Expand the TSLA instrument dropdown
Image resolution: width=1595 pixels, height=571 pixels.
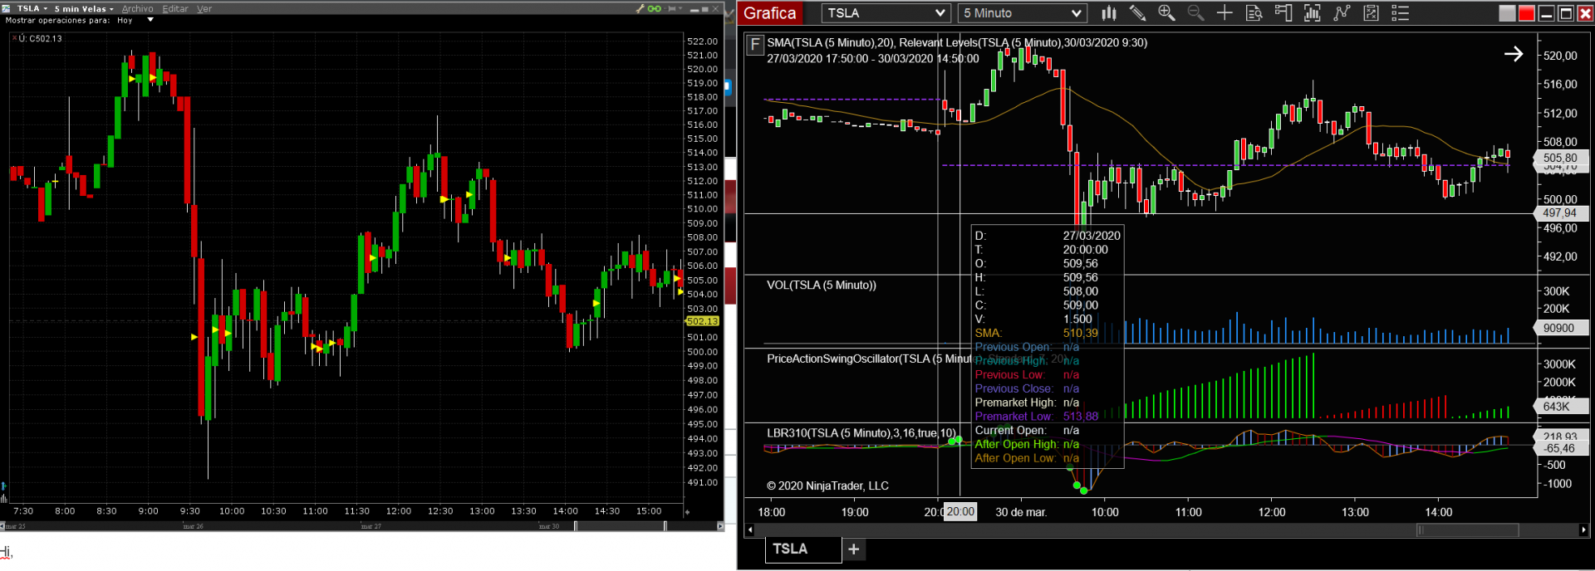click(886, 13)
